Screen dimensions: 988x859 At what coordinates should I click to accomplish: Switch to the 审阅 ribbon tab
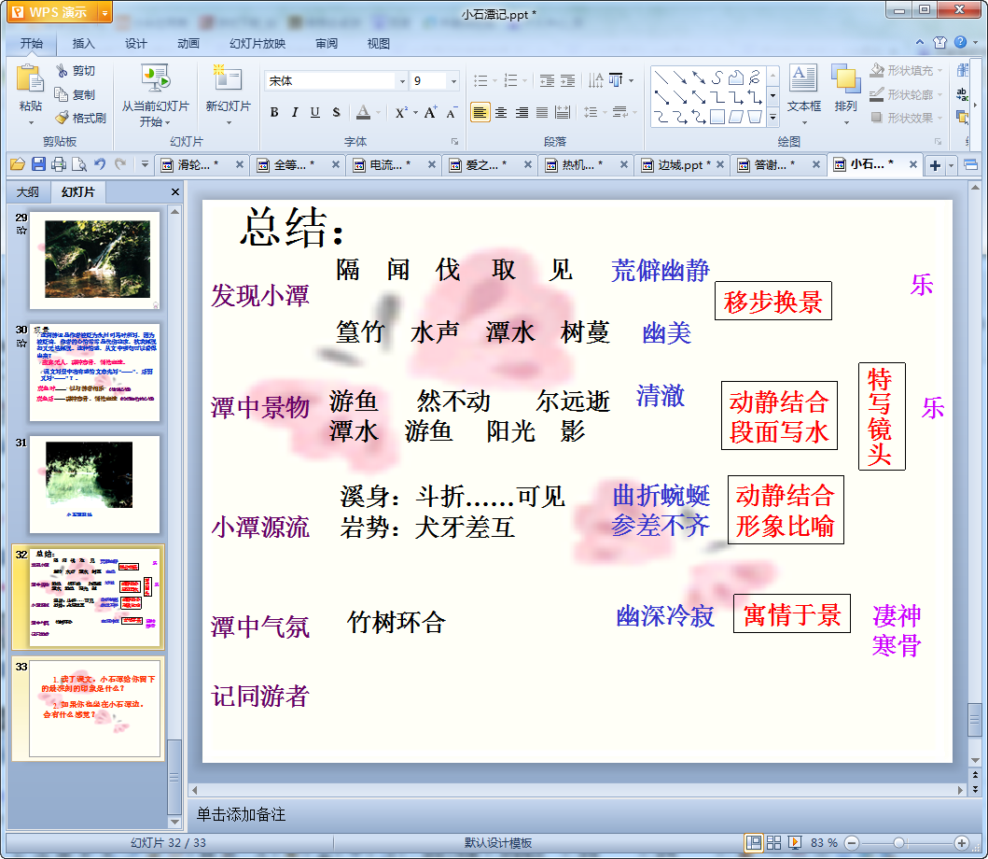tap(327, 44)
